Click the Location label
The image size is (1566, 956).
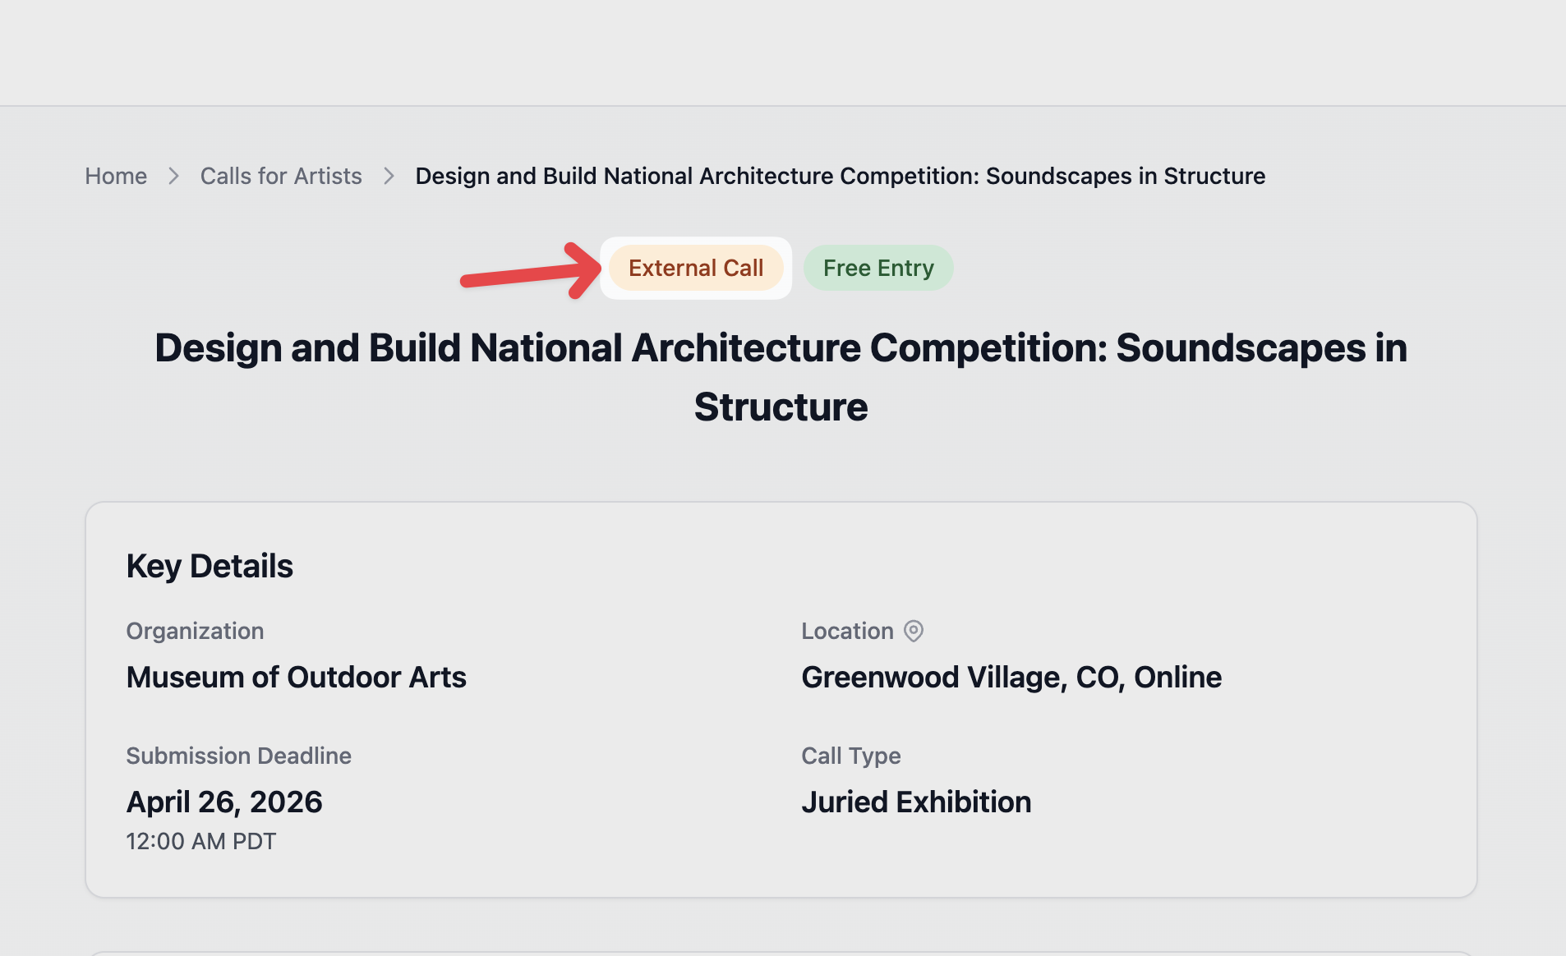point(847,631)
